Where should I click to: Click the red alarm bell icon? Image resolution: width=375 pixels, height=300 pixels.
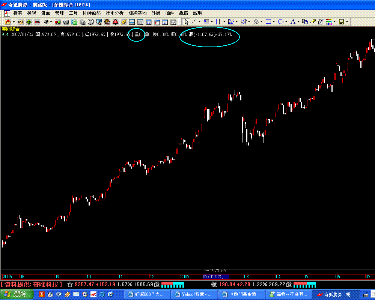coord(115,22)
